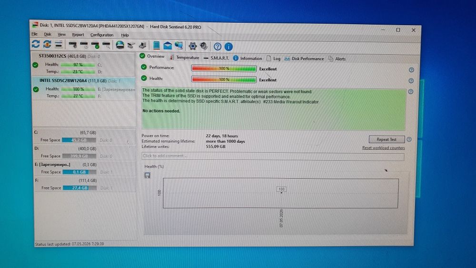Switch to the Alerts tab

coord(337,59)
